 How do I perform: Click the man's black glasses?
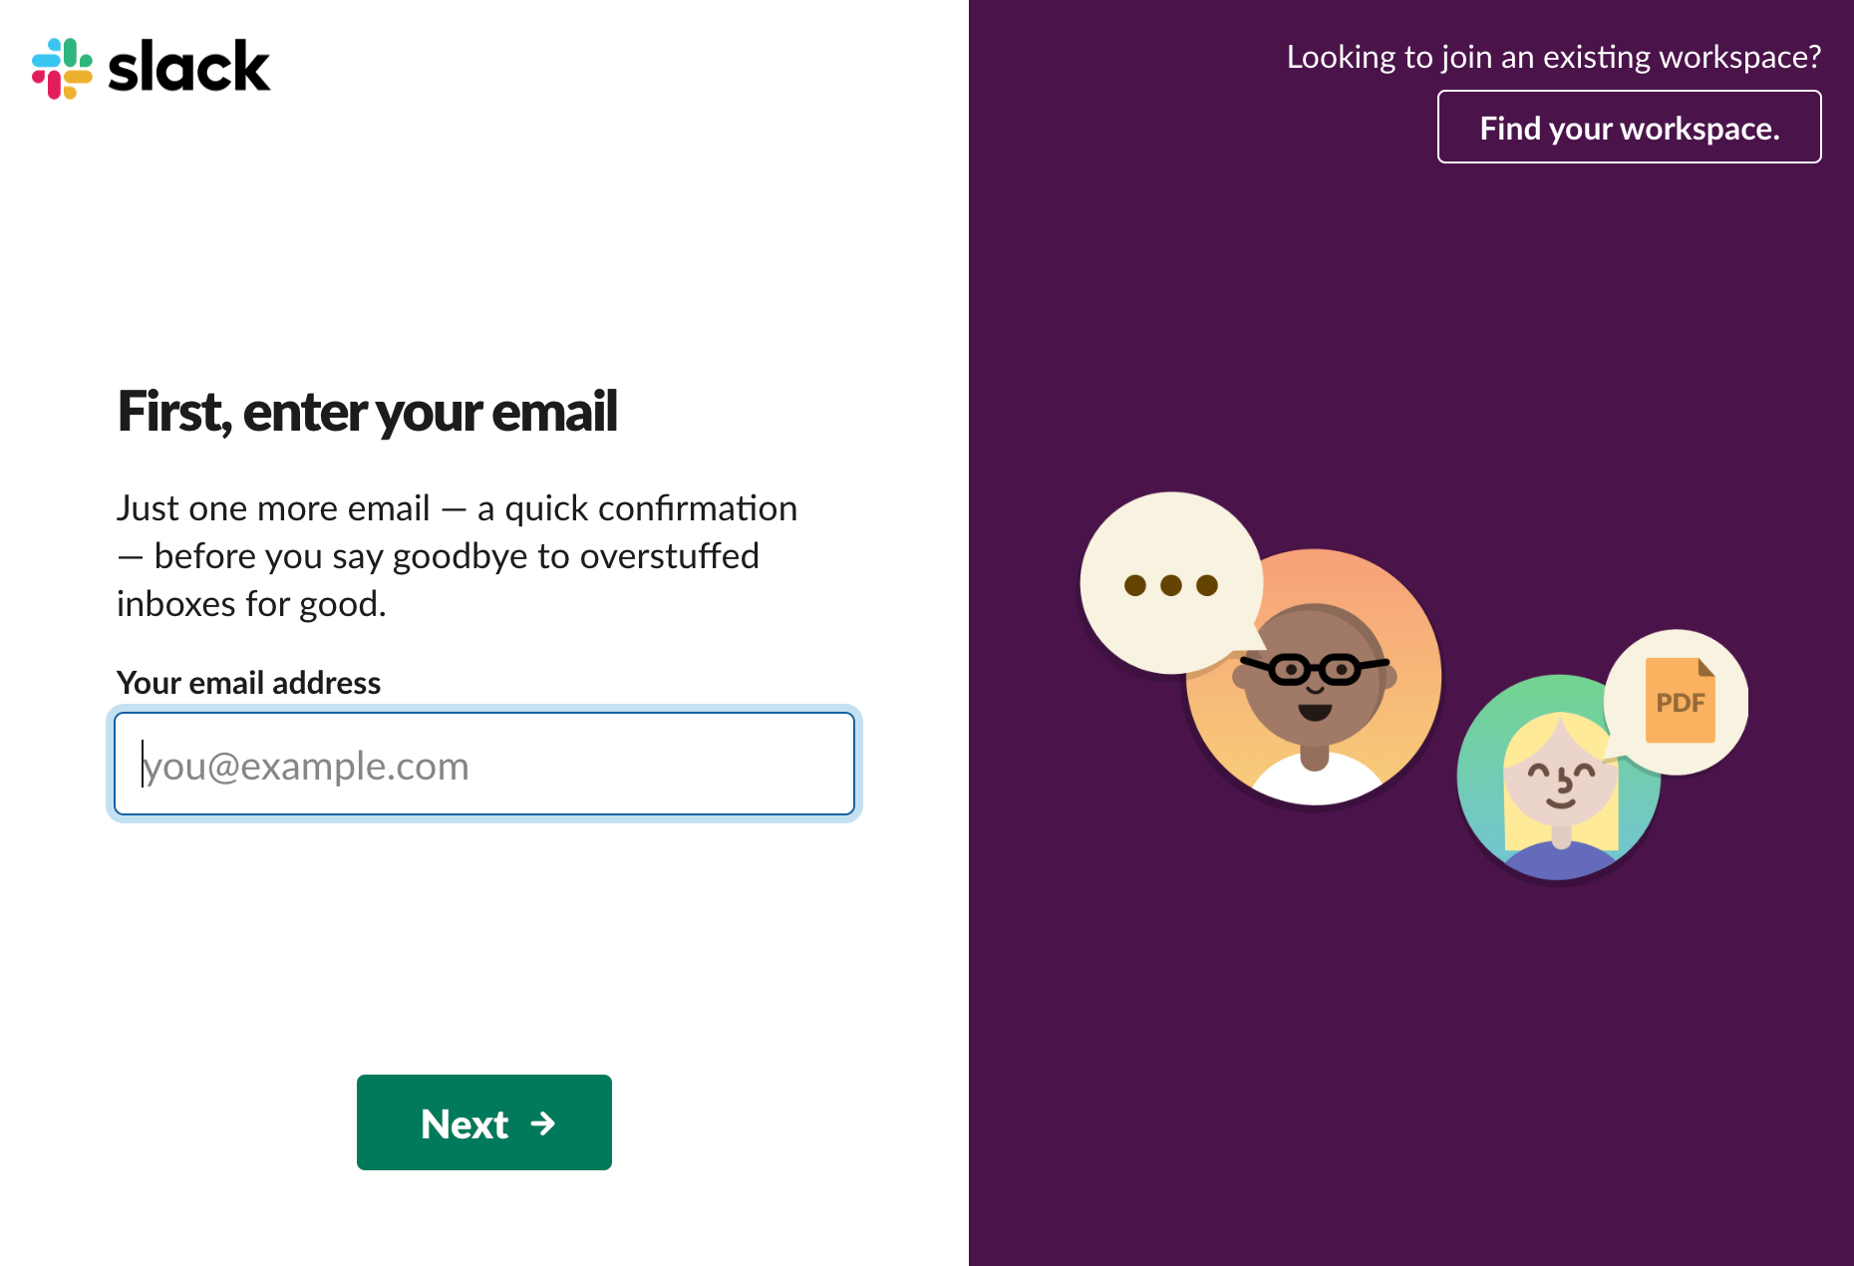(x=1315, y=668)
